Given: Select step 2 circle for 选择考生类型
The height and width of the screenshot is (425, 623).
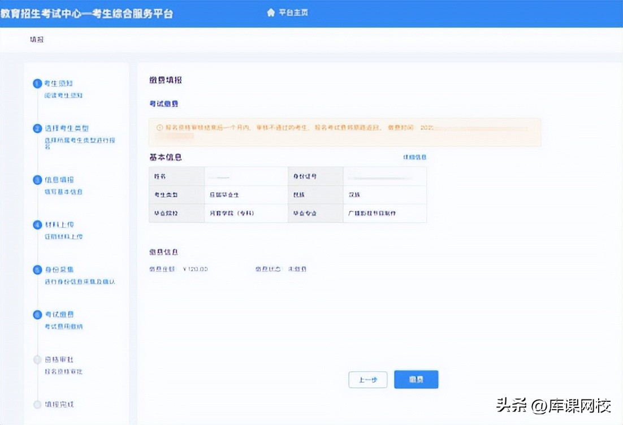Looking at the screenshot, I should [x=37, y=128].
